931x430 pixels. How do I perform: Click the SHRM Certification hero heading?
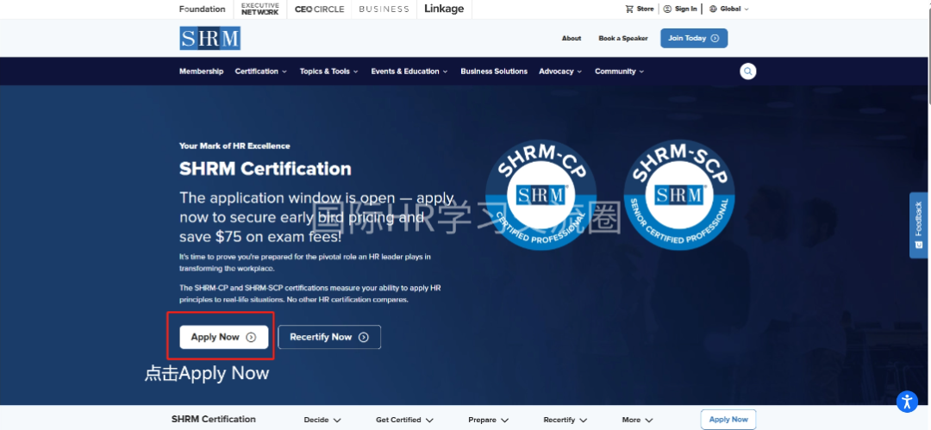[266, 169]
